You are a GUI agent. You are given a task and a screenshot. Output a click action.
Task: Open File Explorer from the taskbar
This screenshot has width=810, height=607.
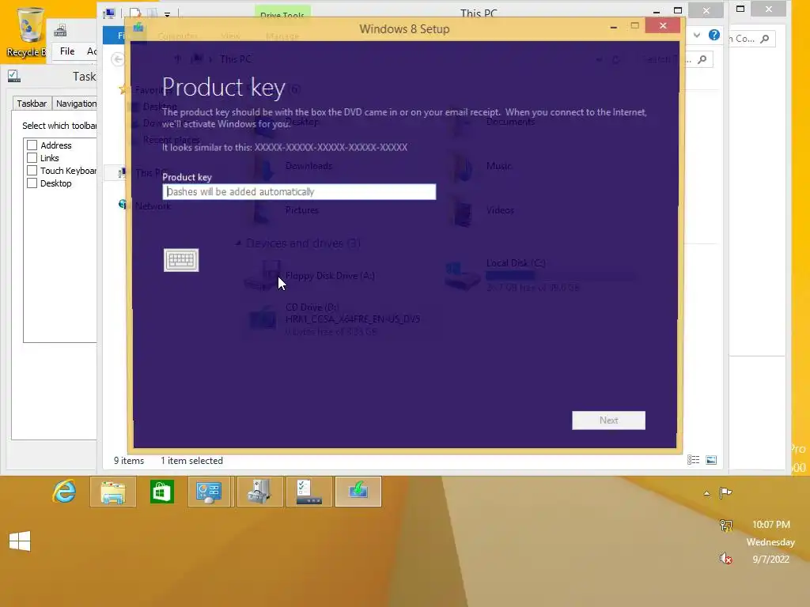(x=113, y=492)
